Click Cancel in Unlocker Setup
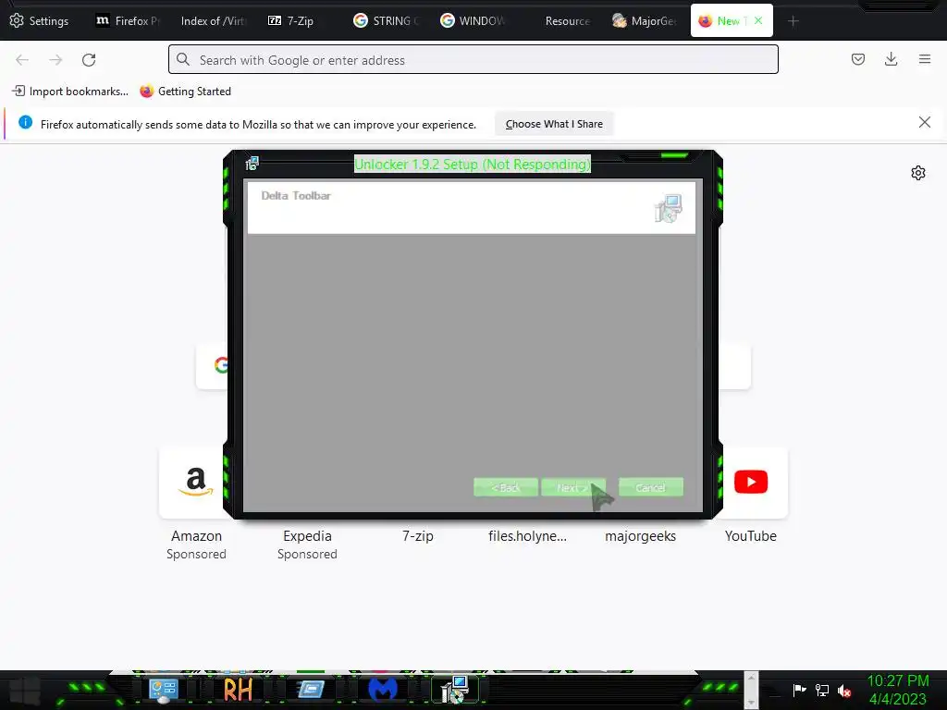 pyautogui.click(x=650, y=487)
